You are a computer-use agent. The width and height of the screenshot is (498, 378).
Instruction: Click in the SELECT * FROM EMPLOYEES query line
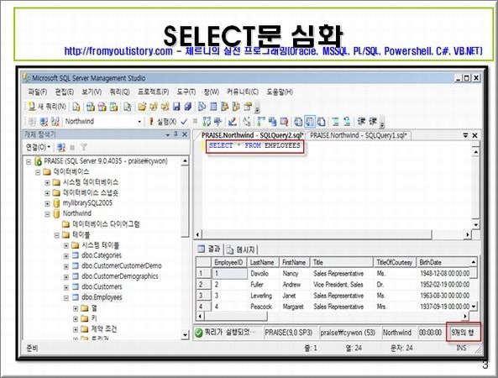click(x=254, y=146)
